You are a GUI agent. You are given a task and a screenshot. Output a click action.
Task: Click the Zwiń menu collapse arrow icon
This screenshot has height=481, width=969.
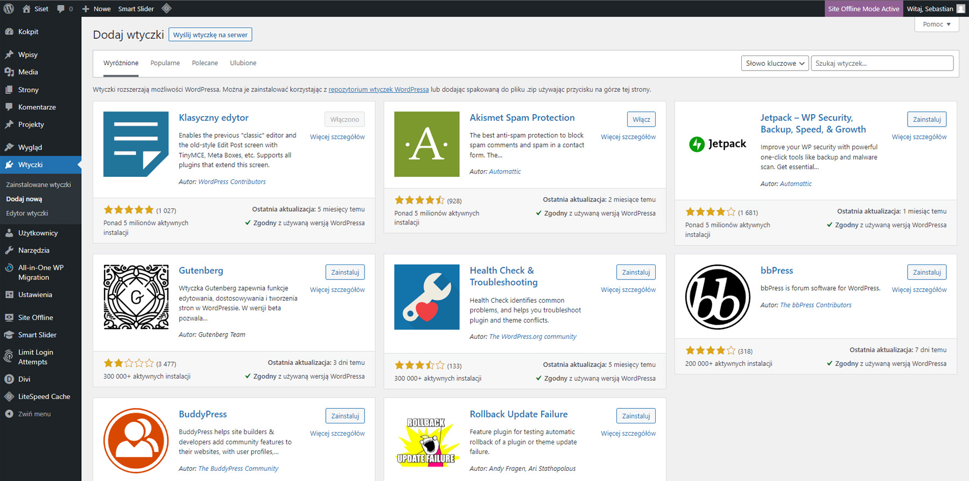tap(9, 414)
